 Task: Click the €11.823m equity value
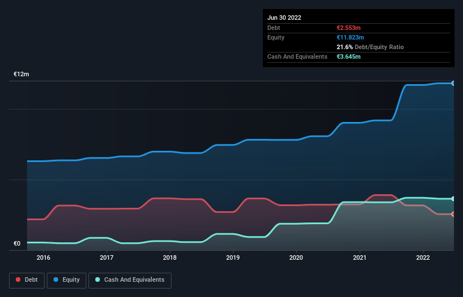coord(350,37)
